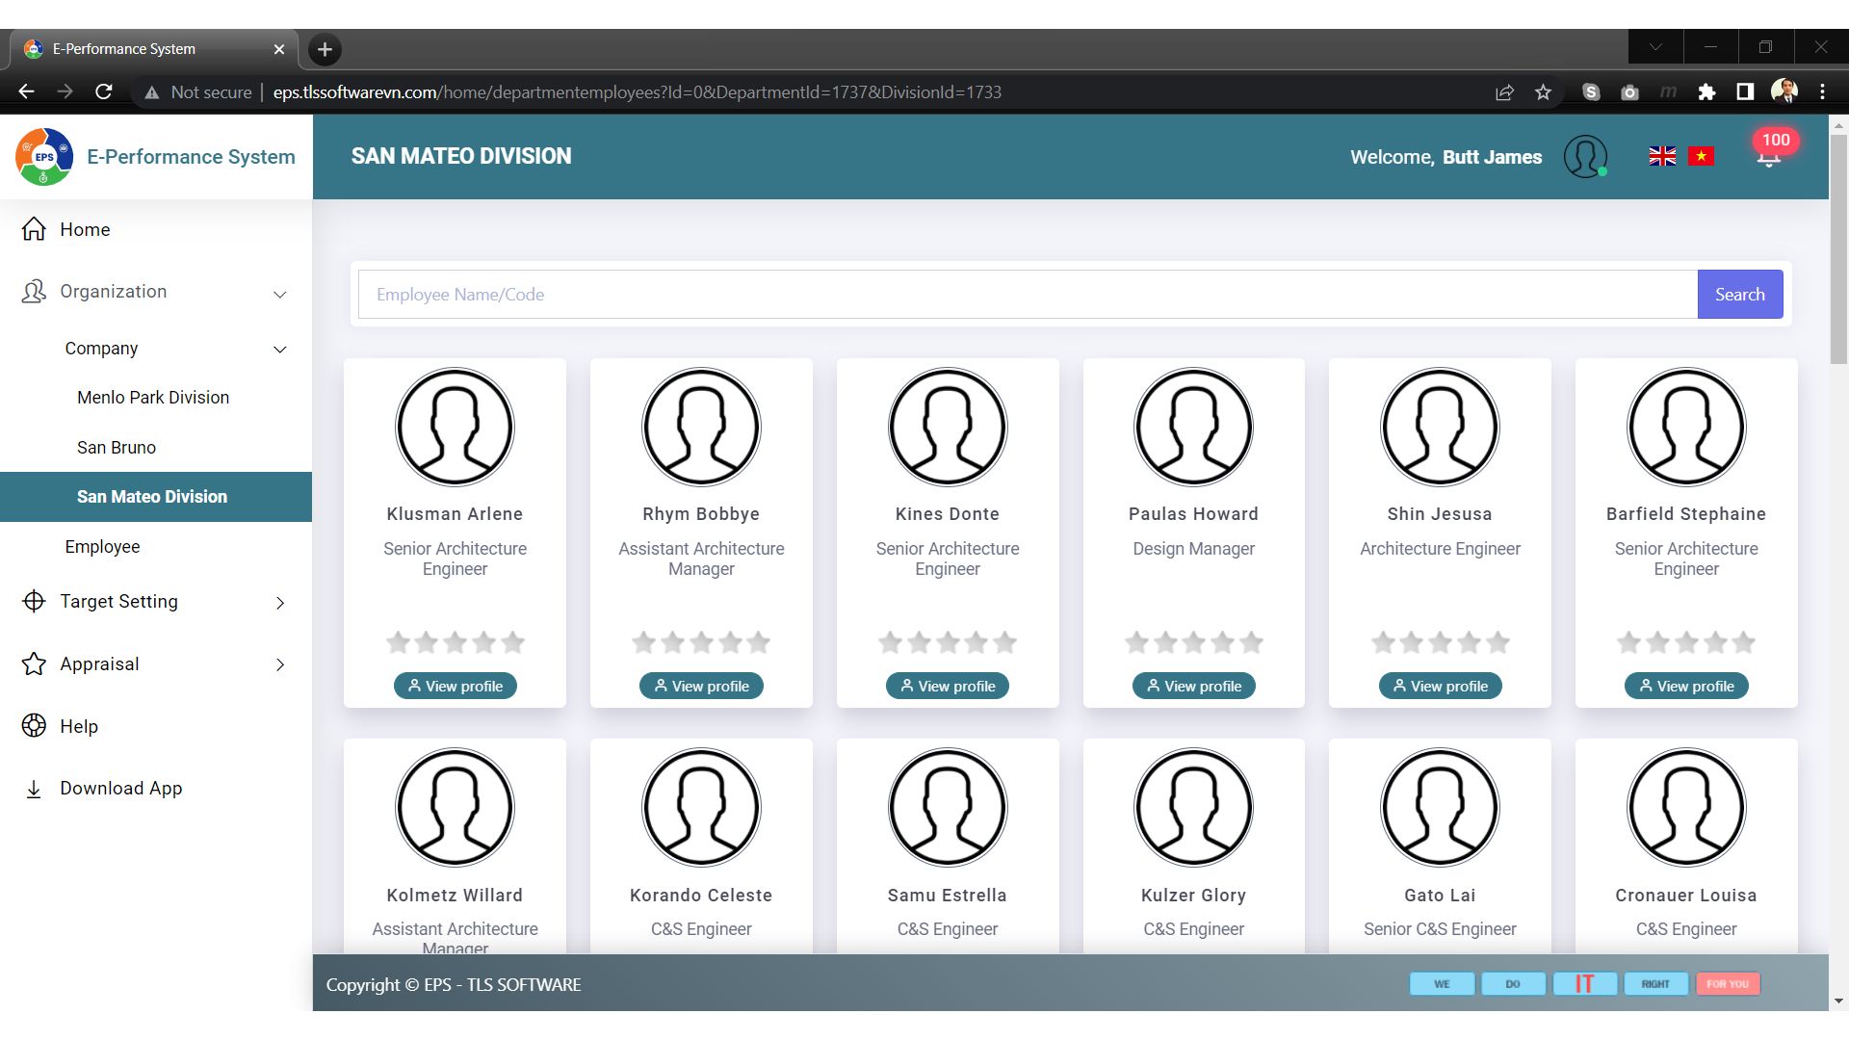Focus the Employee Name/Code search field
1849x1040 pixels.
[1027, 295]
